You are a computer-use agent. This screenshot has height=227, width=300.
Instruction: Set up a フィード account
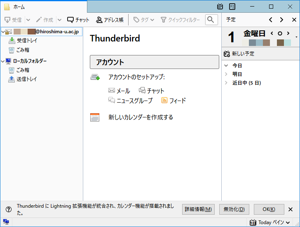(173, 101)
